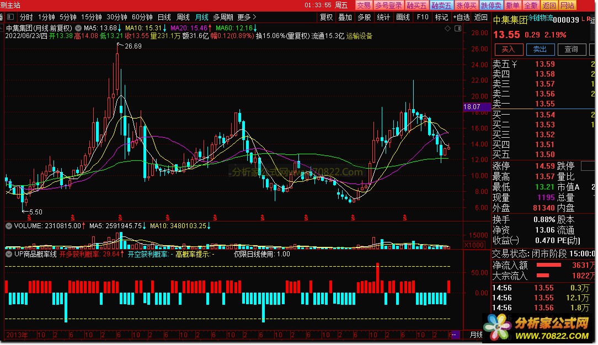Click 跌停卖 button
The image size is (598, 345).
pyautogui.click(x=491, y=6)
